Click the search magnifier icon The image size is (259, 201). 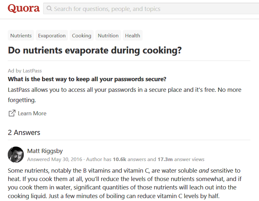[49, 9]
